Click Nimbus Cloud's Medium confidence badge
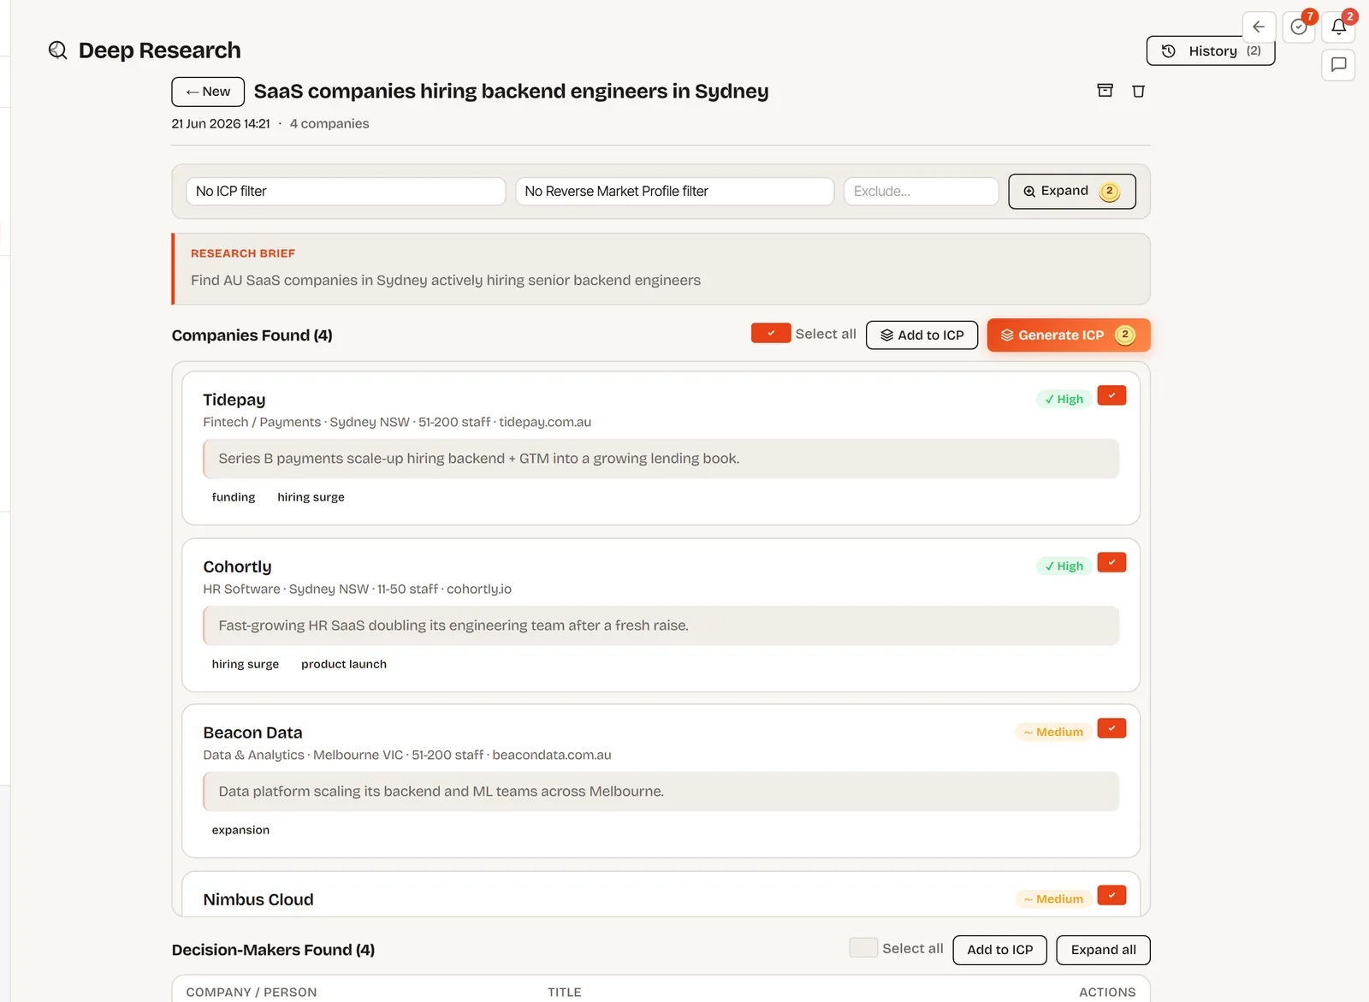 (x=1053, y=899)
